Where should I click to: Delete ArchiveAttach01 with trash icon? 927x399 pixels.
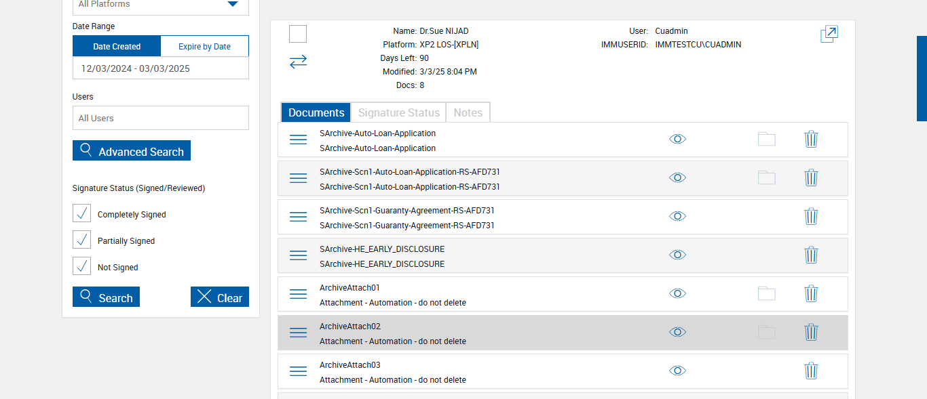pyautogui.click(x=811, y=293)
